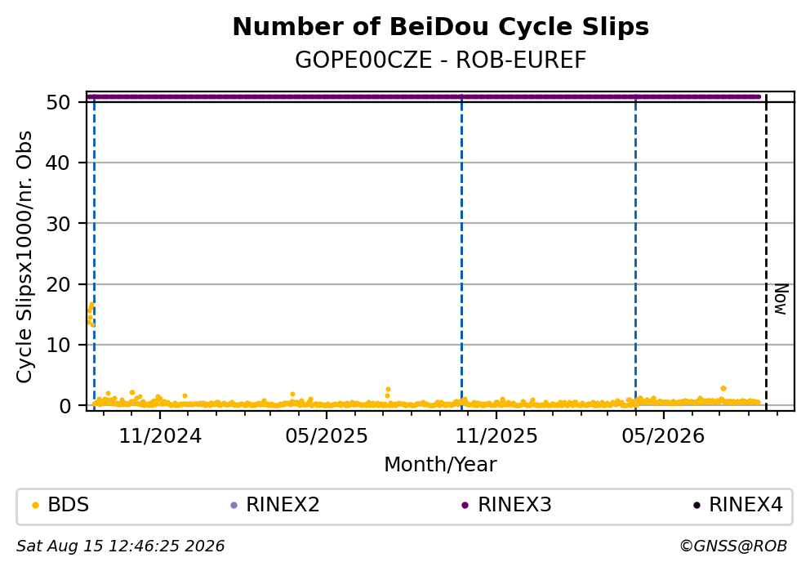Click the Month/Year axis label
The image size is (810, 571).
click(440, 465)
